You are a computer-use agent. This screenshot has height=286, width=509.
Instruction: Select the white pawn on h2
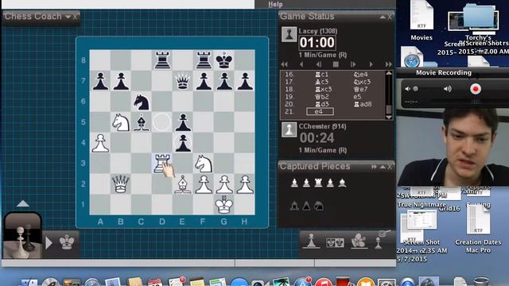tap(245, 184)
